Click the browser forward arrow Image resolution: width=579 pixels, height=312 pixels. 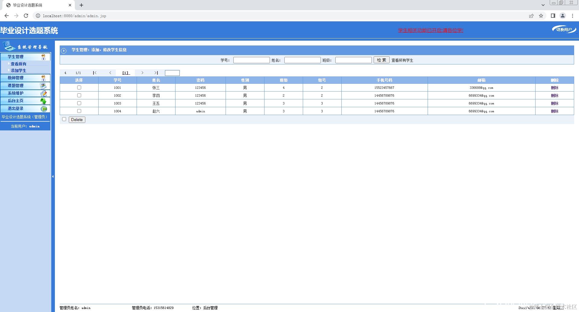[x=16, y=16]
